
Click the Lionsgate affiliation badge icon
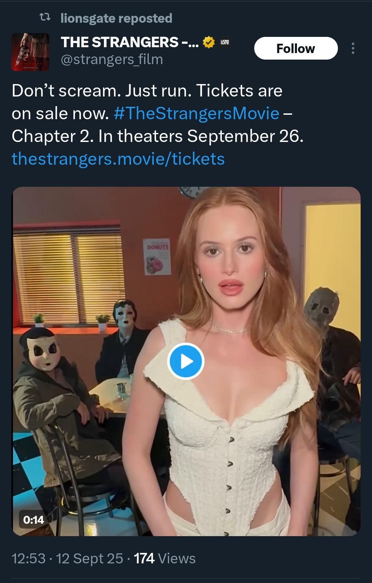(225, 42)
